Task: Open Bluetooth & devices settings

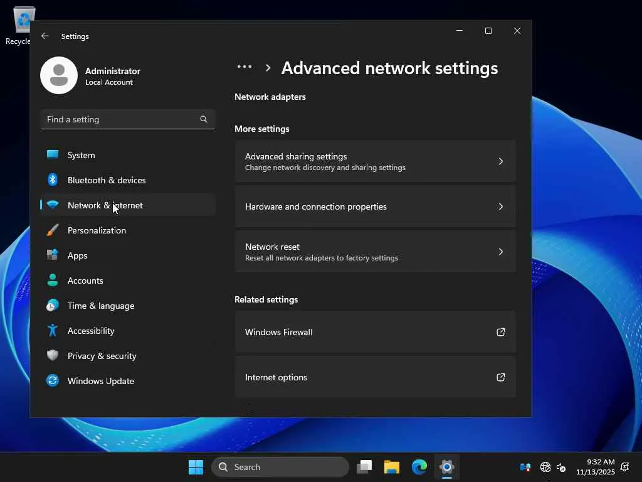Action: click(x=128, y=180)
